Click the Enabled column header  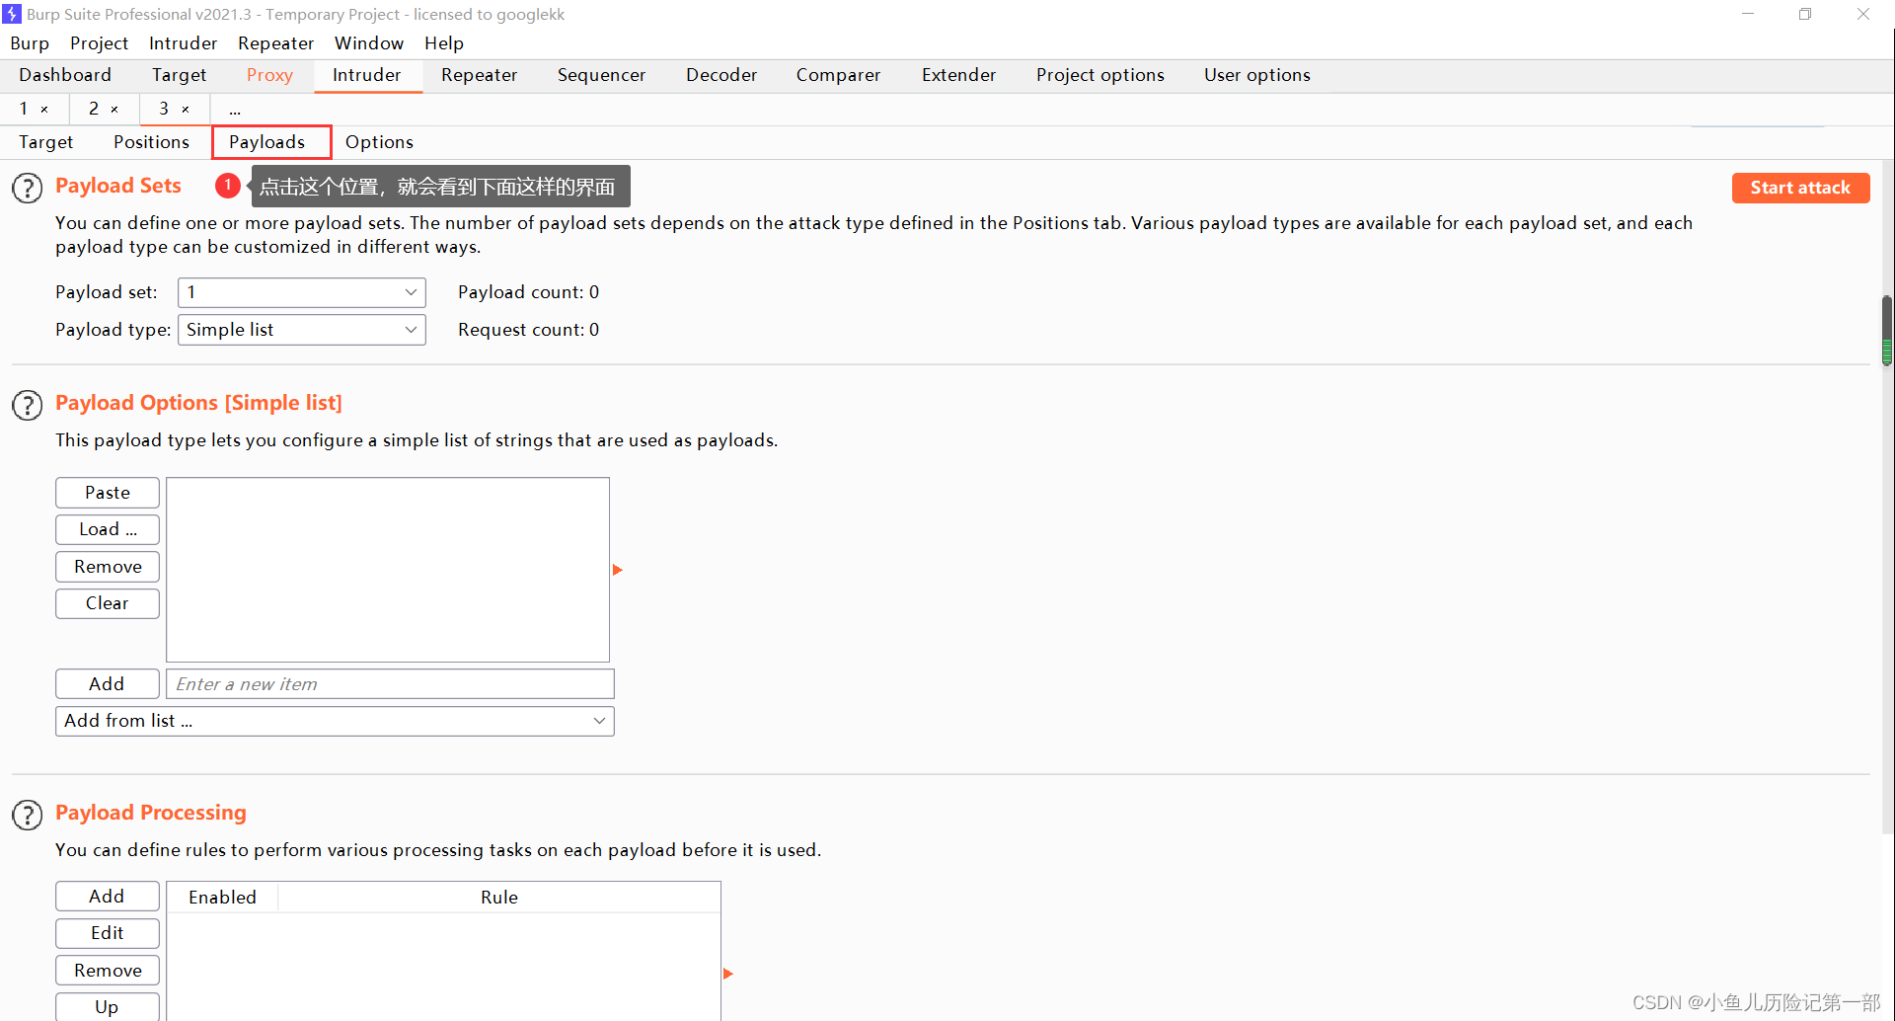(x=222, y=898)
